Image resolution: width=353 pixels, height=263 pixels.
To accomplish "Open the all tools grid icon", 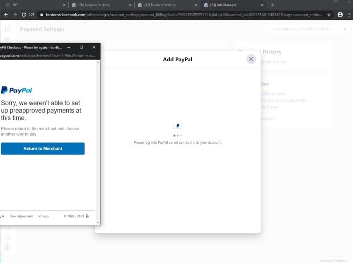I will click(8, 39).
